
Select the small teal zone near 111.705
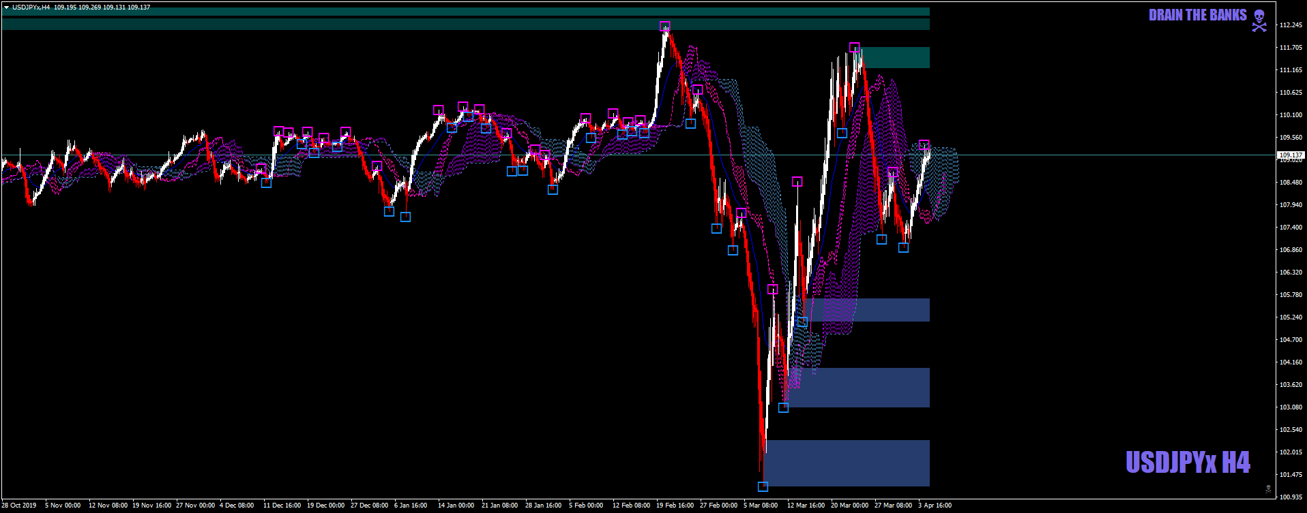point(895,57)
